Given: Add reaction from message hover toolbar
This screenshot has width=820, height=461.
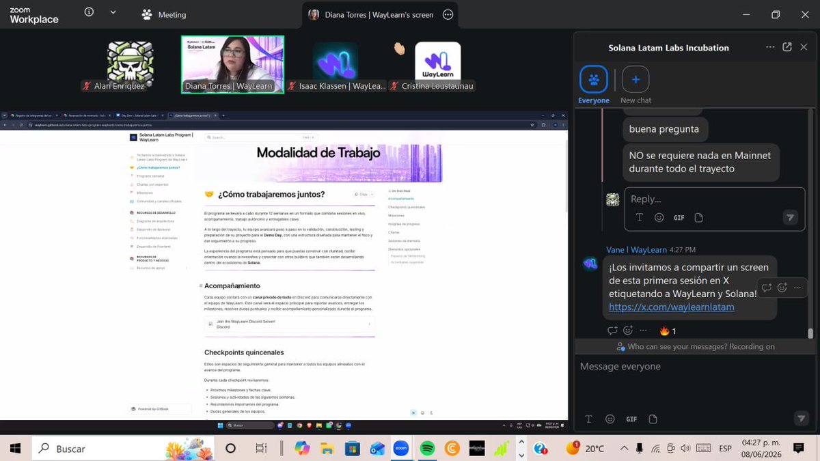Looking at the screenshot, I should click(782, 288).
